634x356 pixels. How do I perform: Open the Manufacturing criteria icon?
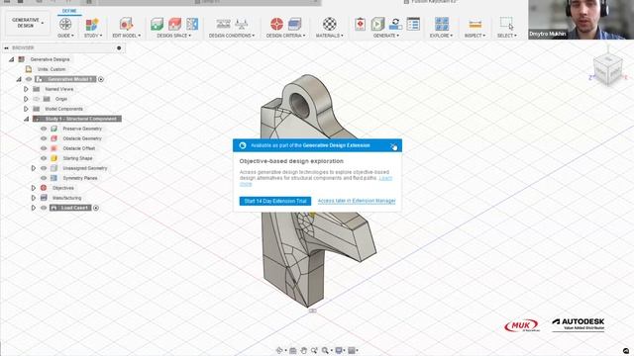point(295,24)
